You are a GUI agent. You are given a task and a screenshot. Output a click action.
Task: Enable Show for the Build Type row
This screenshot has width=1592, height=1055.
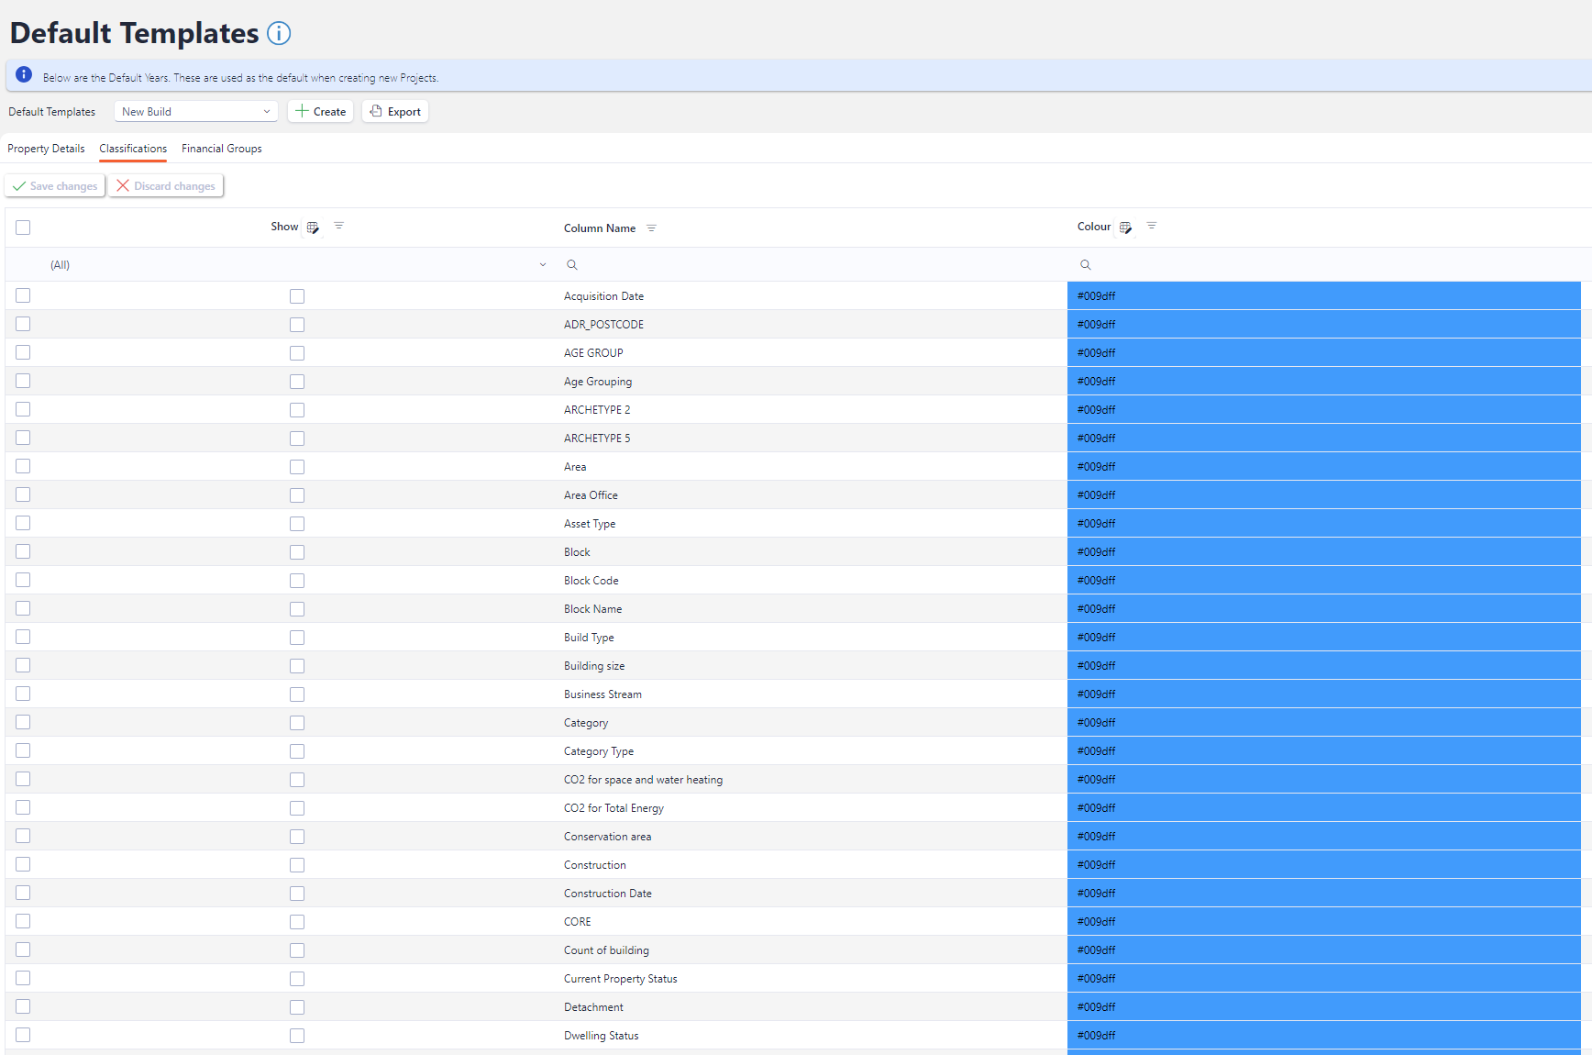pos(297,638)
